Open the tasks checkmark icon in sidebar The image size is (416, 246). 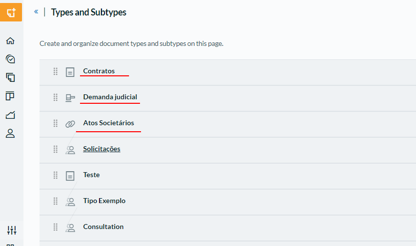coord(10,59)
